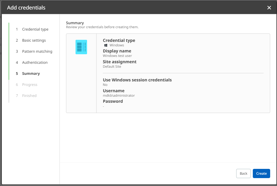Select the Summary step in sidebar
The width and height of the screenshot is (277, 186).
click(x=31, y=74)
